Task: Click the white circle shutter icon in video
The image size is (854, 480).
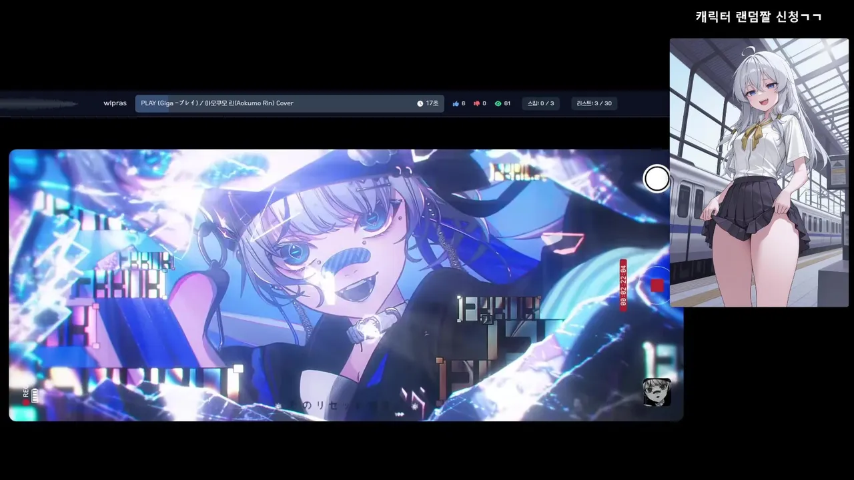Action: click(657, 179)
